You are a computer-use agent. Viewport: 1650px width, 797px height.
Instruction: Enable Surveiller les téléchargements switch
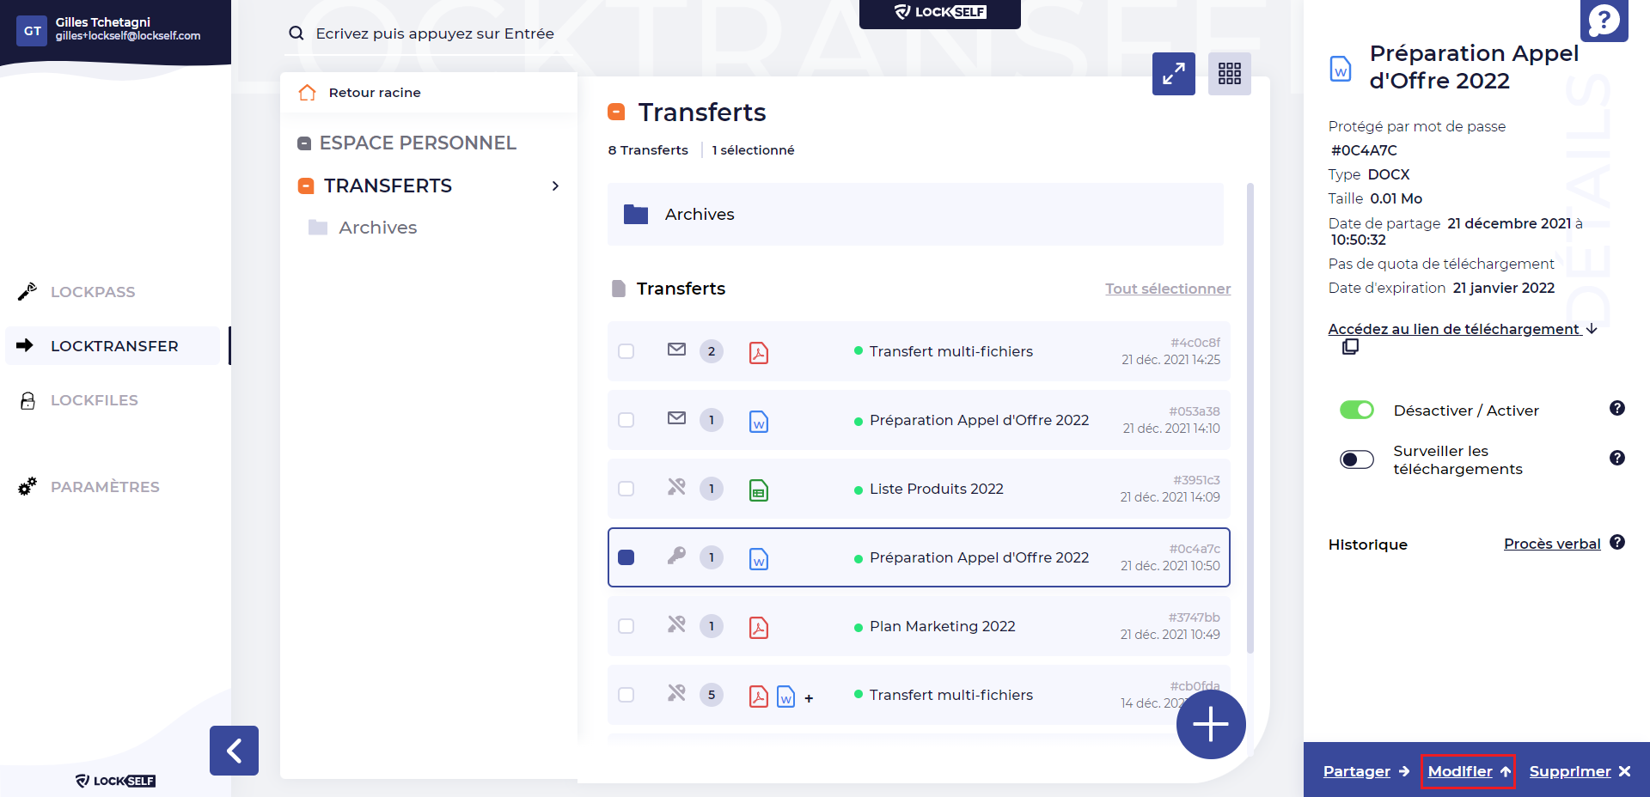tap(1356, 459)
